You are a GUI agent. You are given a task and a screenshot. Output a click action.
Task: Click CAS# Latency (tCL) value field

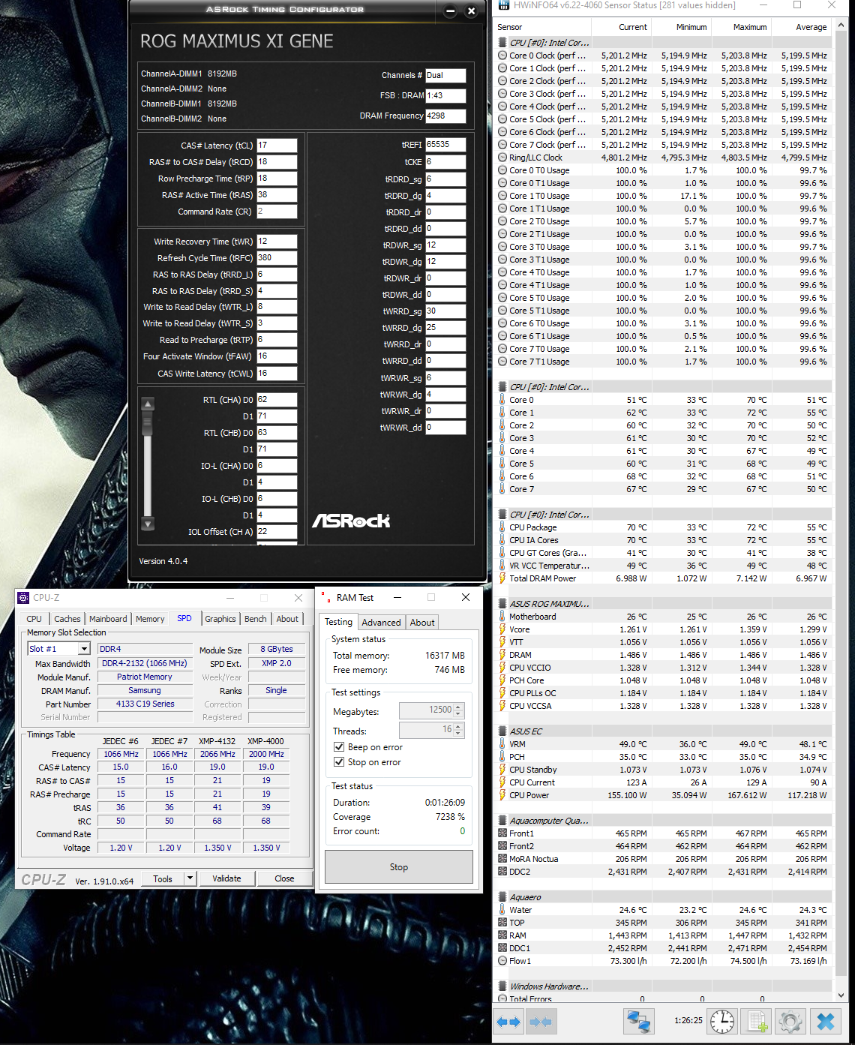pyautogui.click(x=277, y=146)
